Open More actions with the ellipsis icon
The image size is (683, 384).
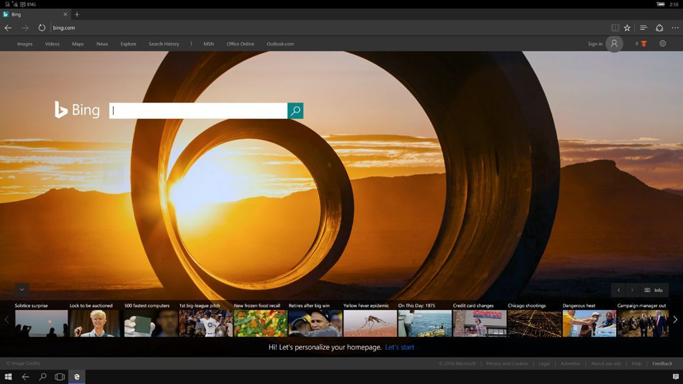point(675,27)
